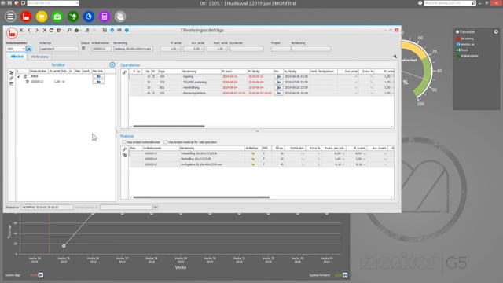Click the Ordertyp field
The height and width of the screenshot is (283, 503).
tap(59, 49)
